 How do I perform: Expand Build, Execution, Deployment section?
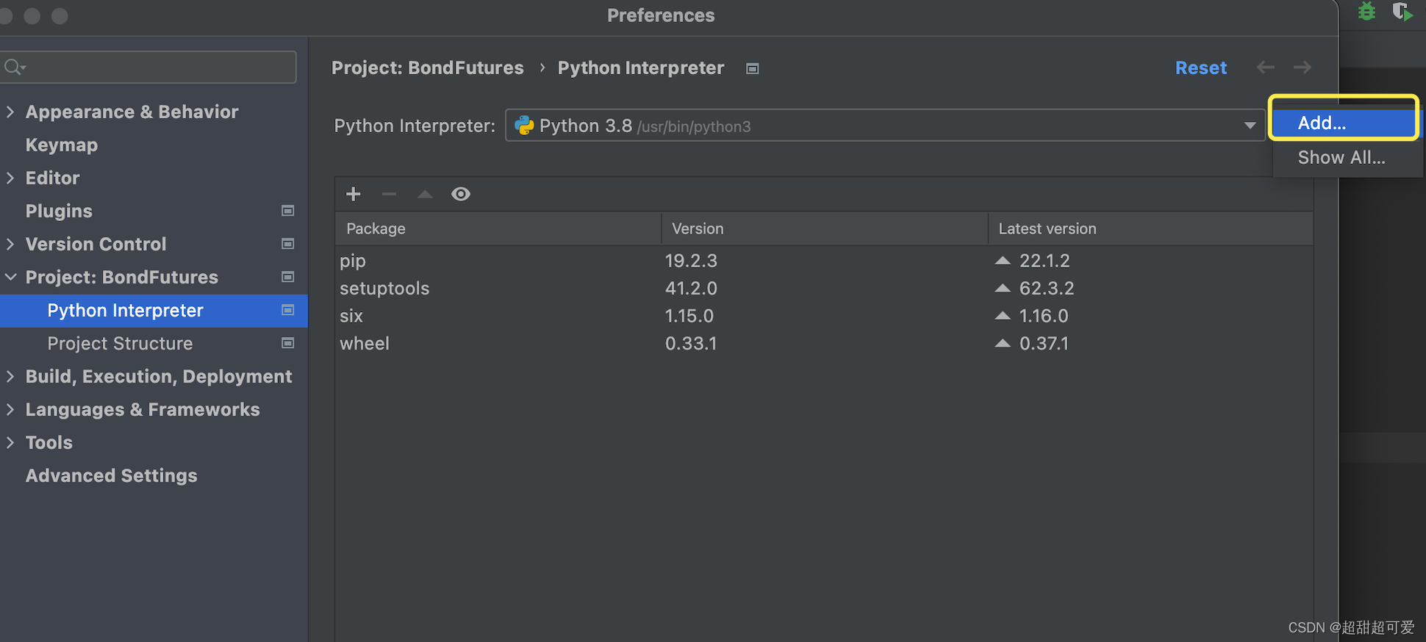coord(10,376)
